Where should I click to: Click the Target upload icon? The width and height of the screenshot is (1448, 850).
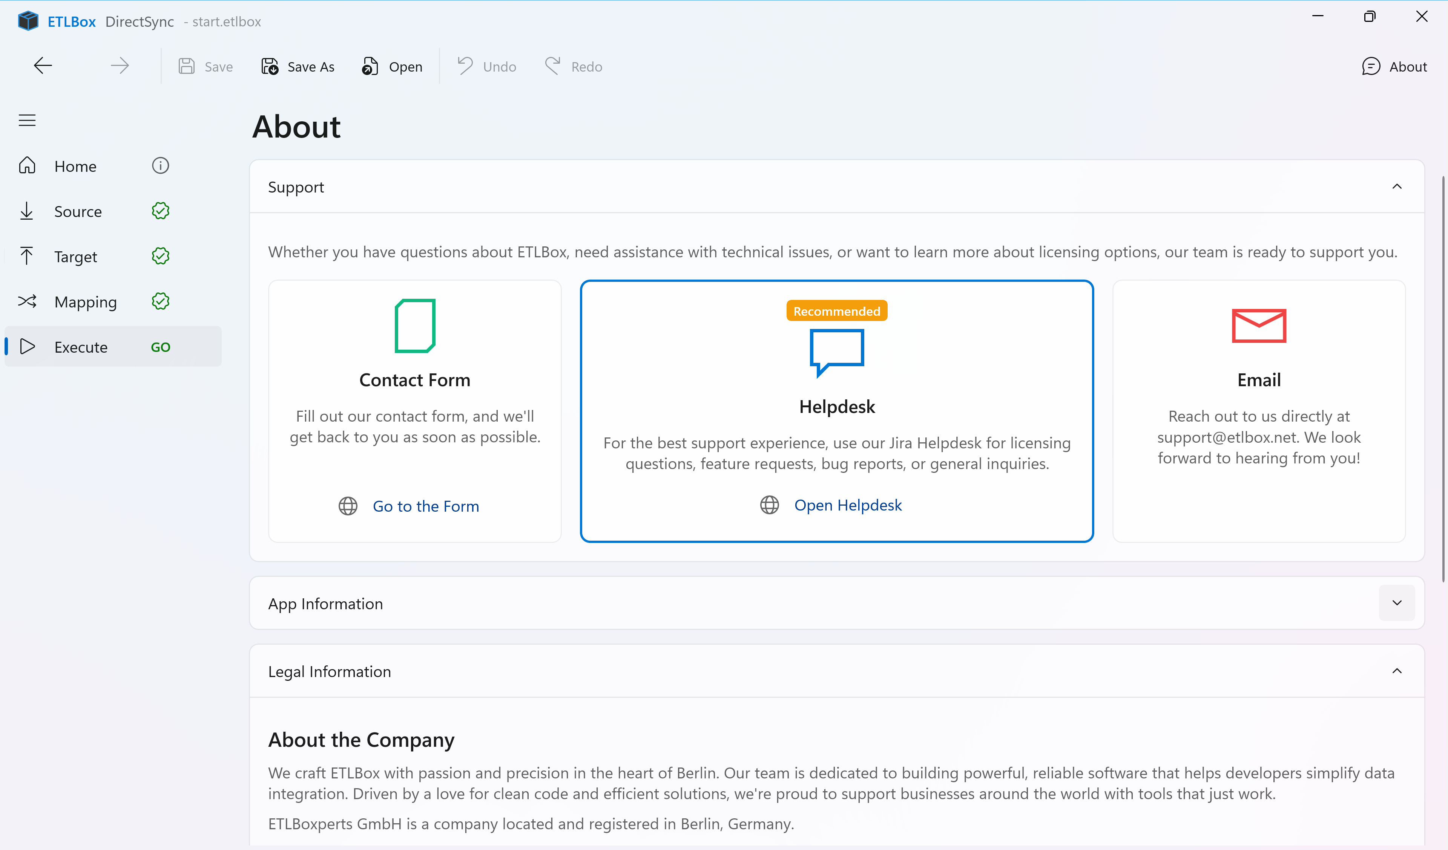point(27,255)
